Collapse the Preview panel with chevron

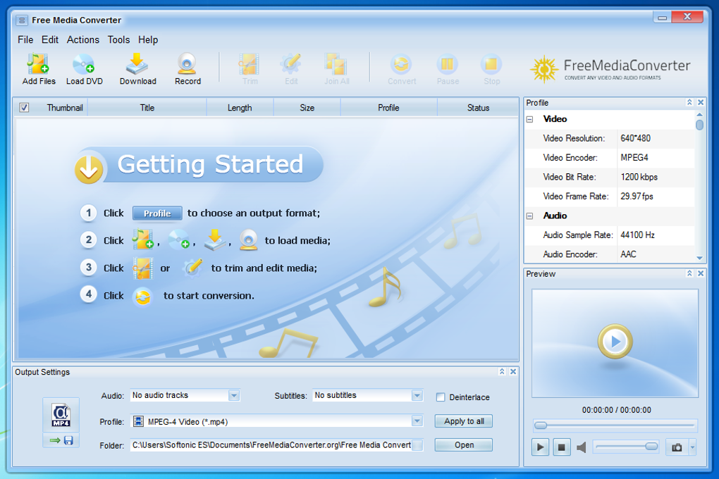689,273
